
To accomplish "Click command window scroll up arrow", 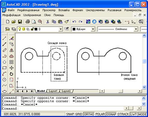I will coord(144,98).
